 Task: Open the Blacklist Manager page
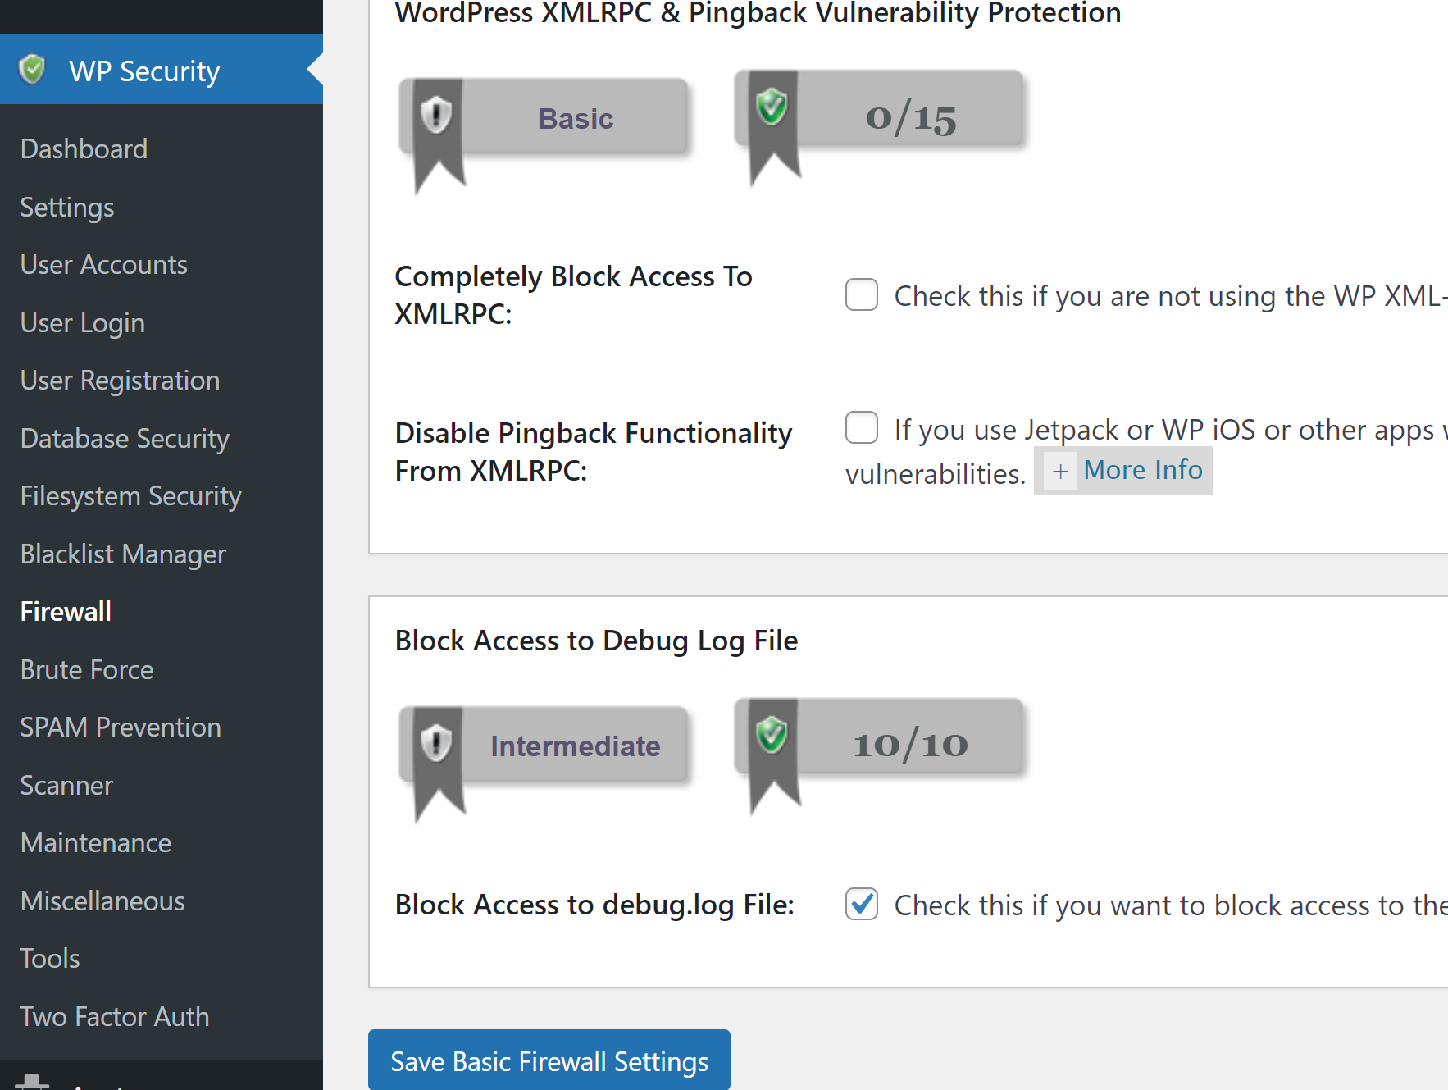coord(123,554)
